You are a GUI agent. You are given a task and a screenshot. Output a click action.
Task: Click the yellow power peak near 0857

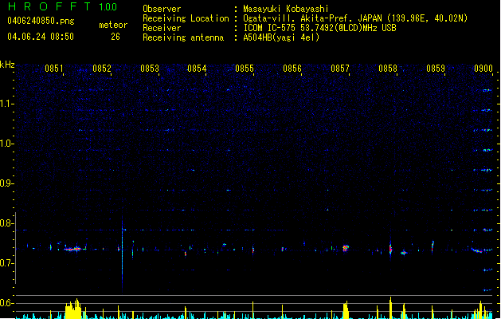pyautogui.click(x=346, y=309)
